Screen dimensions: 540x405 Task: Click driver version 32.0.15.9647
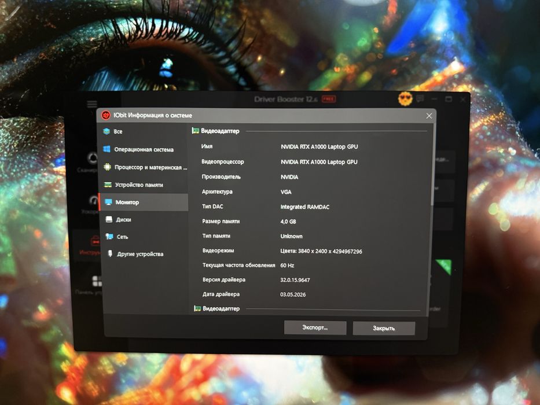pos(295,280)
